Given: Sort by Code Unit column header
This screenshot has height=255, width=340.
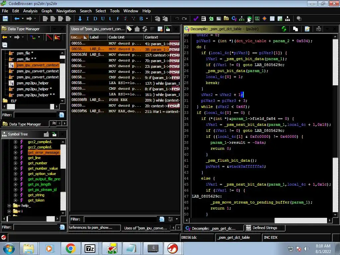Looking at the screenshot, I should tap(125, 37).
